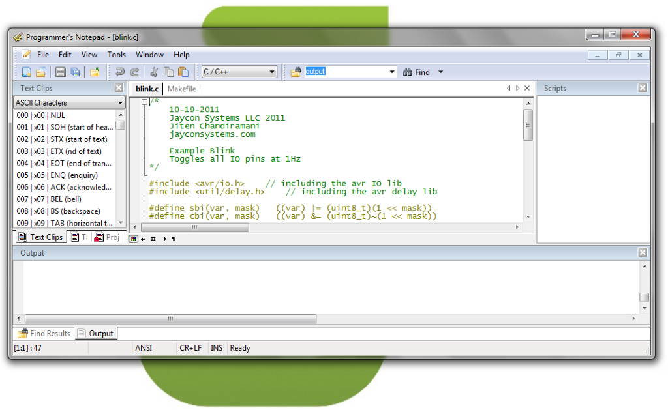Select the Text Clips panel tab
Screen dimensions: 668x410
[41, 237]
